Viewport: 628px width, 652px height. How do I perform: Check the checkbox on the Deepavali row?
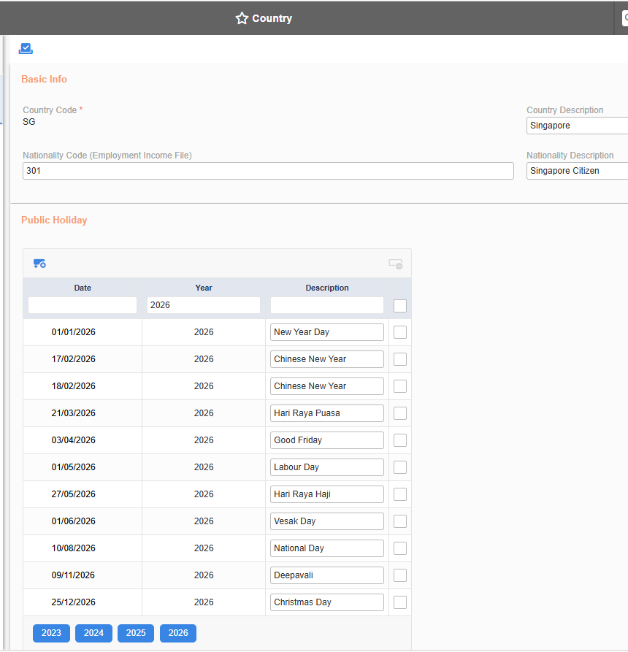pos(399,575)
